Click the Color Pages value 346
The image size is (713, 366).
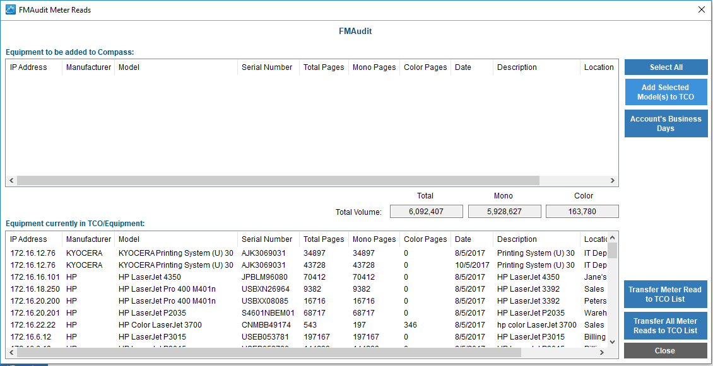(410, 325)
